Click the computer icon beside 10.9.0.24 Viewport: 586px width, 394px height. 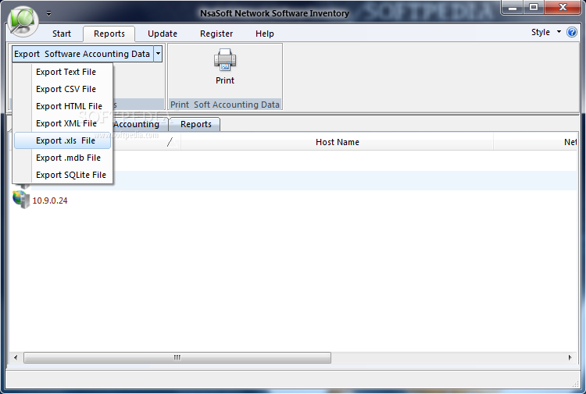[x=21, y=200]
